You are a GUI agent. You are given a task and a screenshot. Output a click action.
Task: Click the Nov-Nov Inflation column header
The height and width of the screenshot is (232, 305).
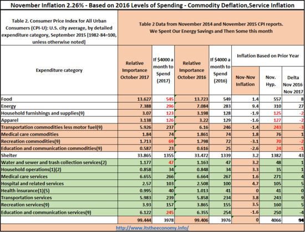(245, 81)
